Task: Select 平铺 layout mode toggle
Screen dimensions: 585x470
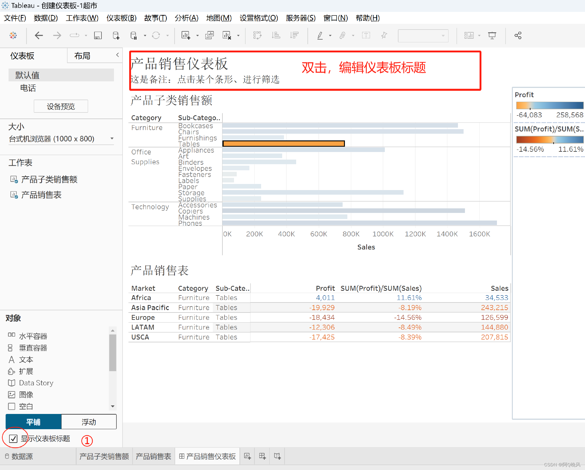Action: pos(34,422)
